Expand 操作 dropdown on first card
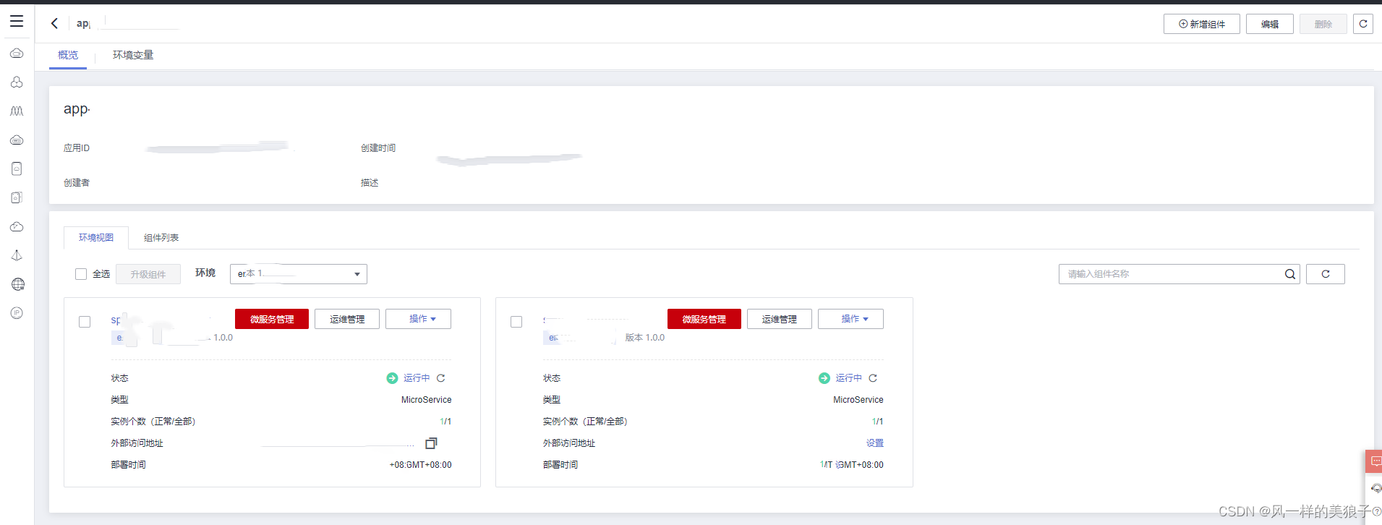 pyautogui.click(x=419, y=319)
